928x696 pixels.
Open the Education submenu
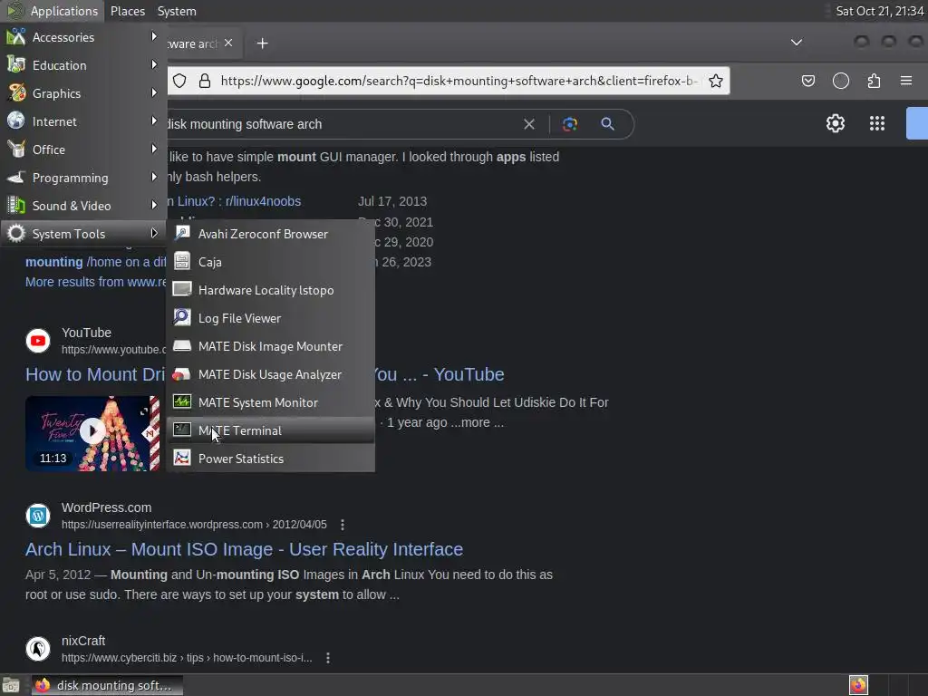[x=83, y=65]
